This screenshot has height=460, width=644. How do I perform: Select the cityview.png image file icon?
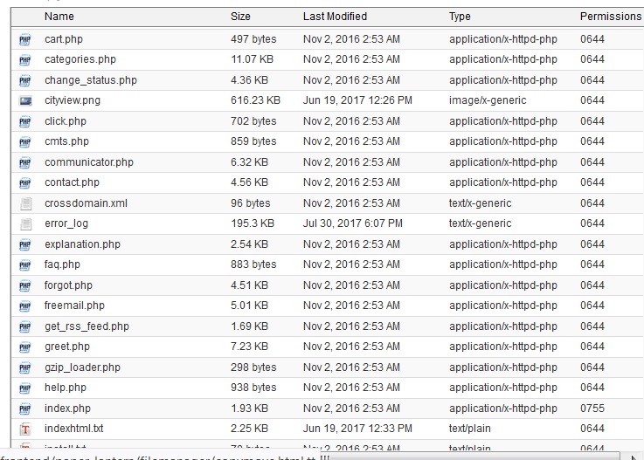pyautogui.click(x=24, y=101)
